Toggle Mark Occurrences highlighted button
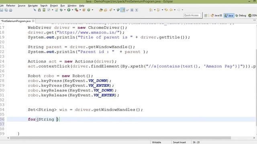The width and height of the screenshot is (257, 144). tap(123, 10)
